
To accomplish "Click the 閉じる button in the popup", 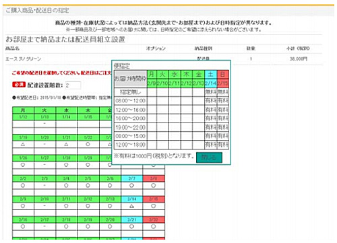I will pyautogui.click(x=209, y=158).
